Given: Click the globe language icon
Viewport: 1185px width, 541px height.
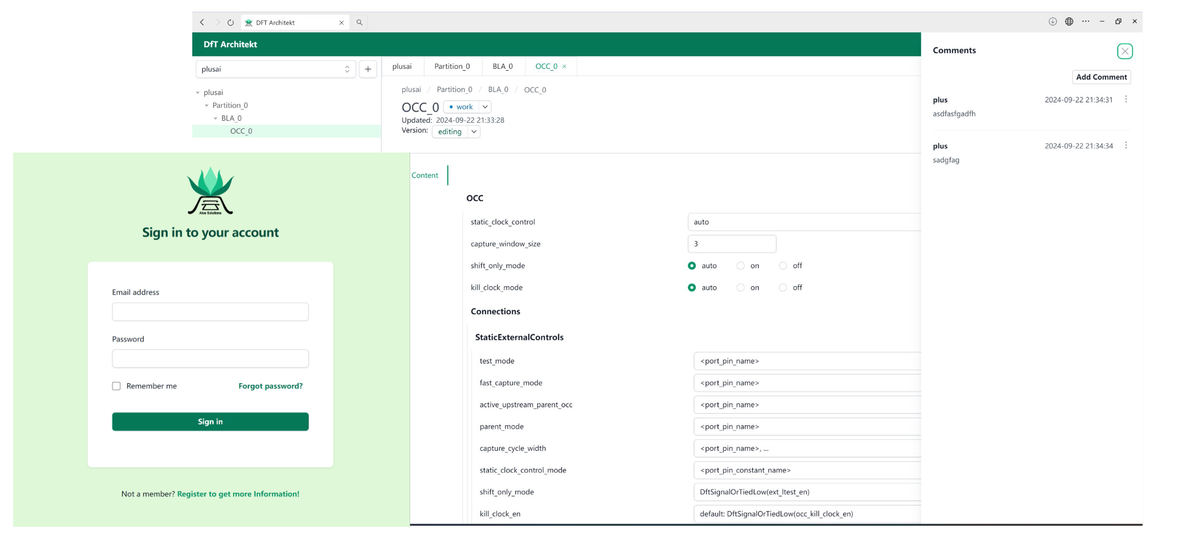Looking at the screenshot, I should [x=1069, y=21].
